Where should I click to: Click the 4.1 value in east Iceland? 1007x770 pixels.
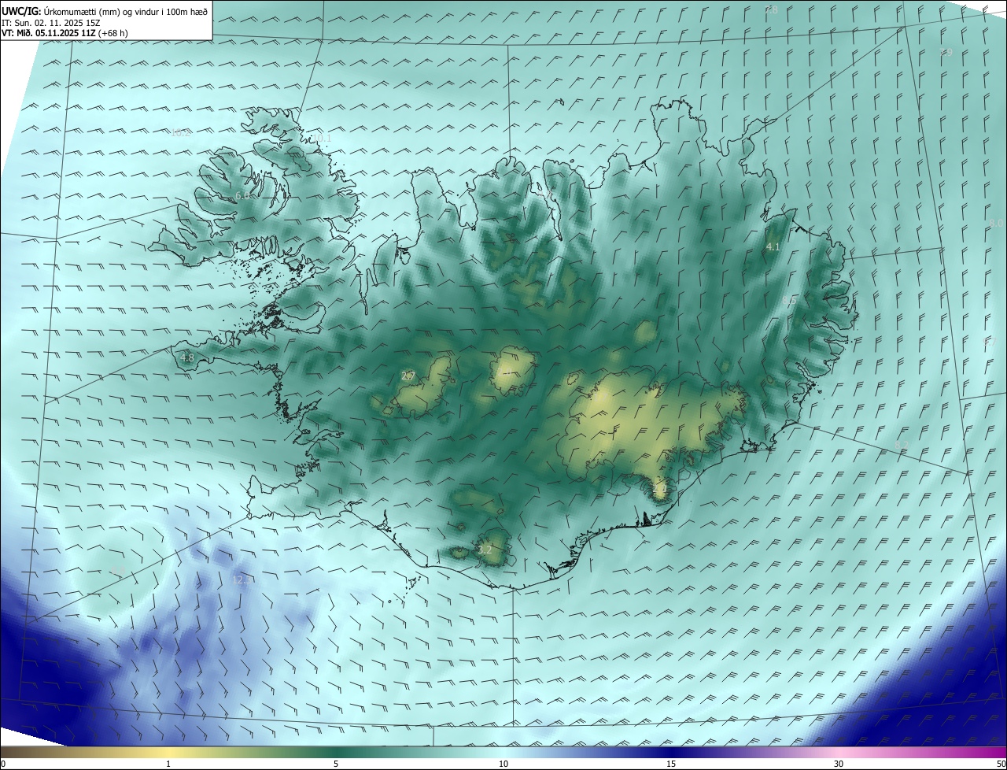point(773,246)
